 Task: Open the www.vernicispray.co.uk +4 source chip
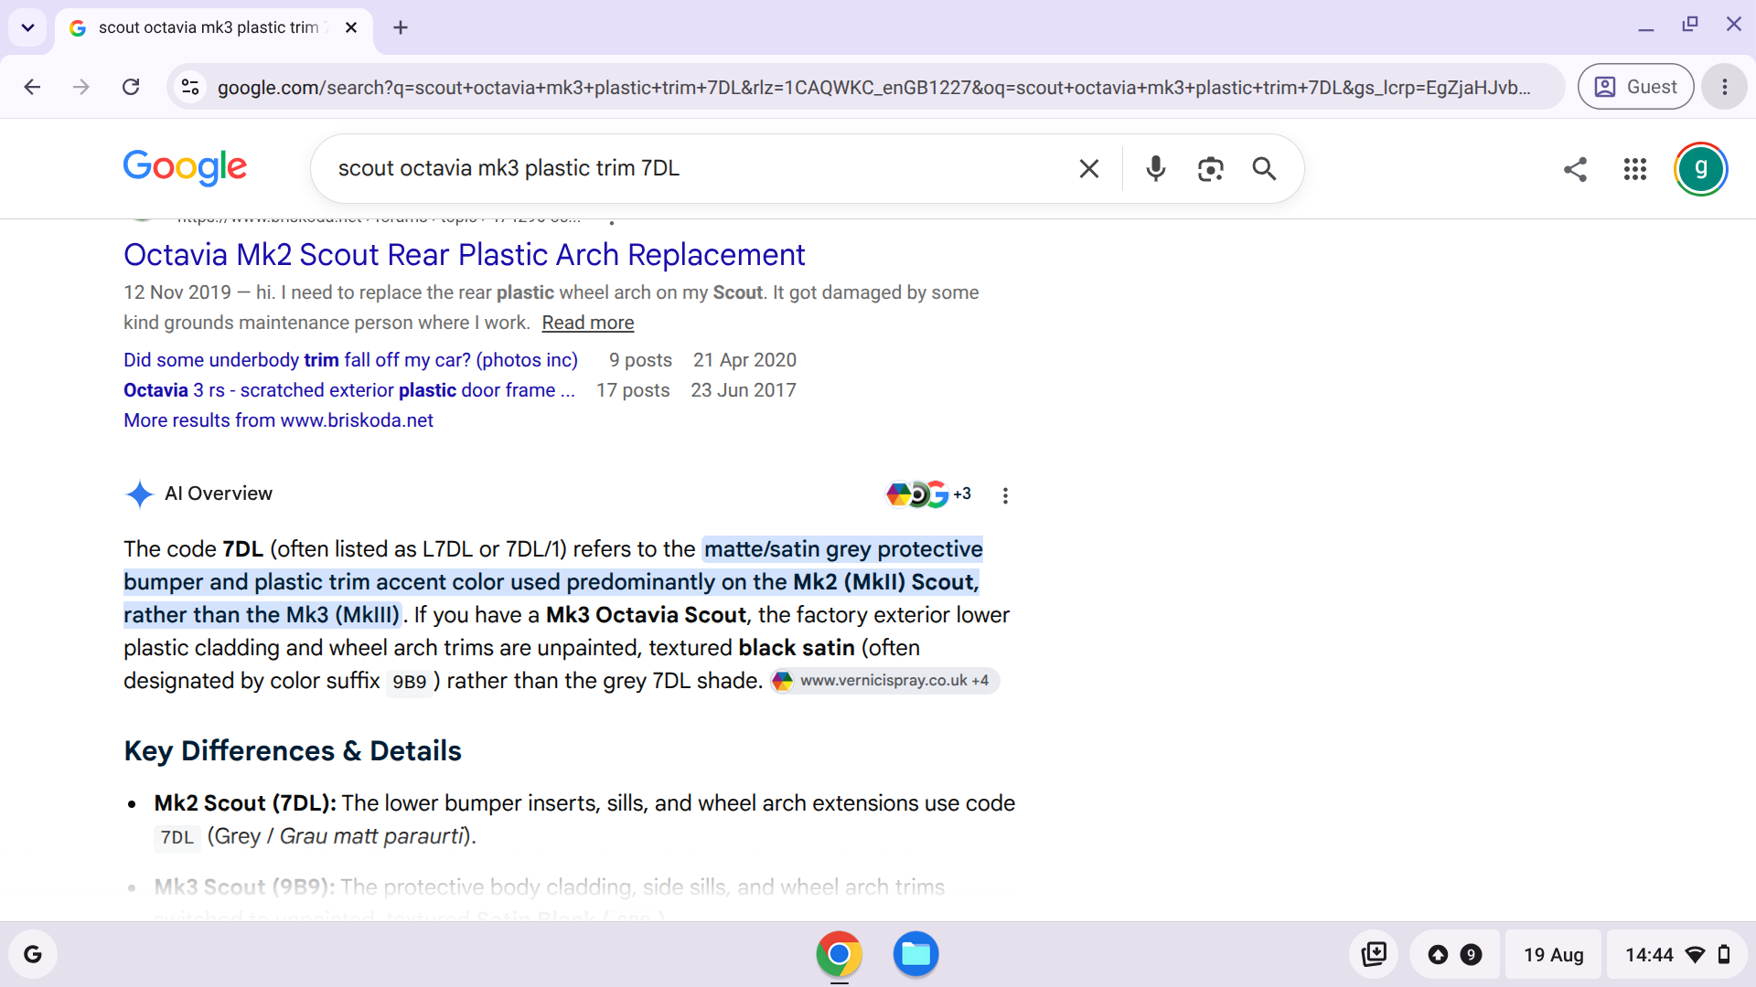point(884,681)
